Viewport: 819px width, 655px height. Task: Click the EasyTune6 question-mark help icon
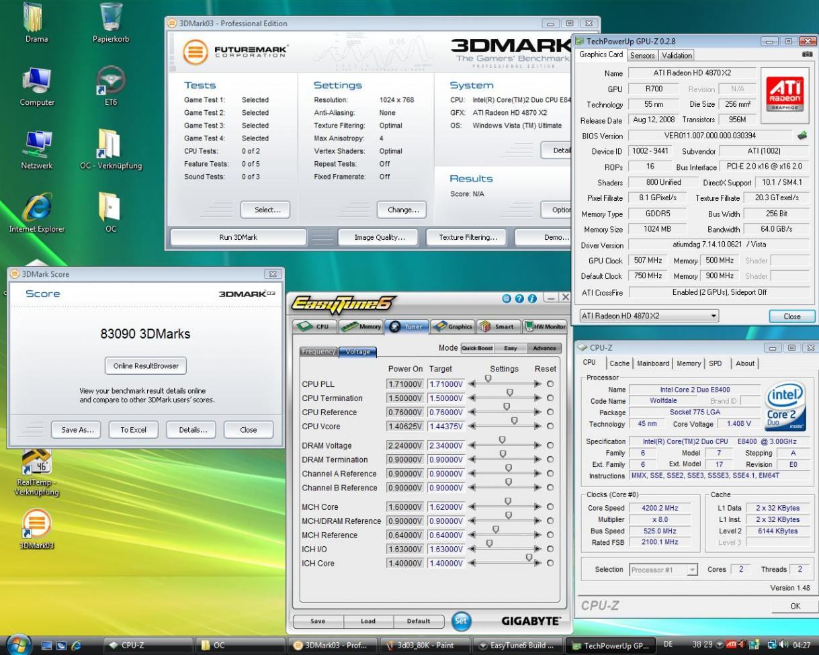pyautogui.click(x=519, y=298)
